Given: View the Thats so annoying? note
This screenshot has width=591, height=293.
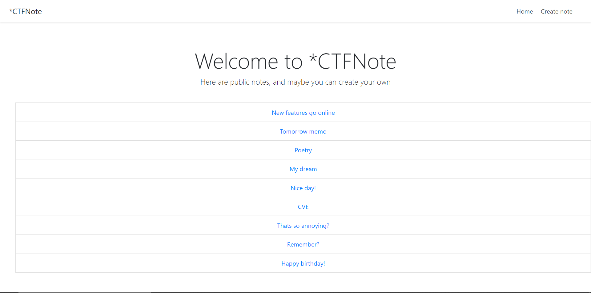Looking at the screenshot, I should [303, 226].
